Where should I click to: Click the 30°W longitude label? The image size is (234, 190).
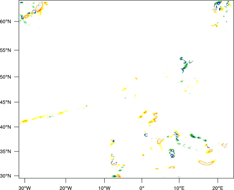click(x=25, y=188)
